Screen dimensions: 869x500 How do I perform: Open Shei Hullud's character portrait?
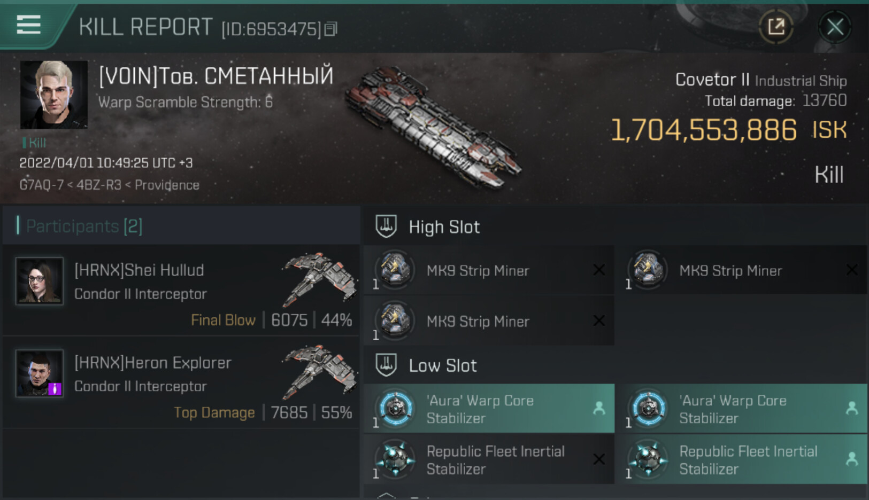pos(39,281)
